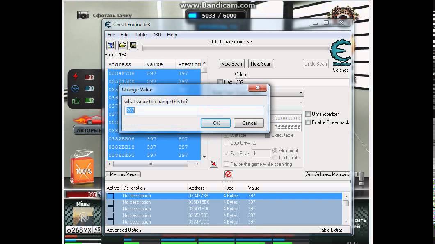This screenshot has height=244, width=435.
Task: Select result row 0382BB08
Action: (x=154, y=139)
